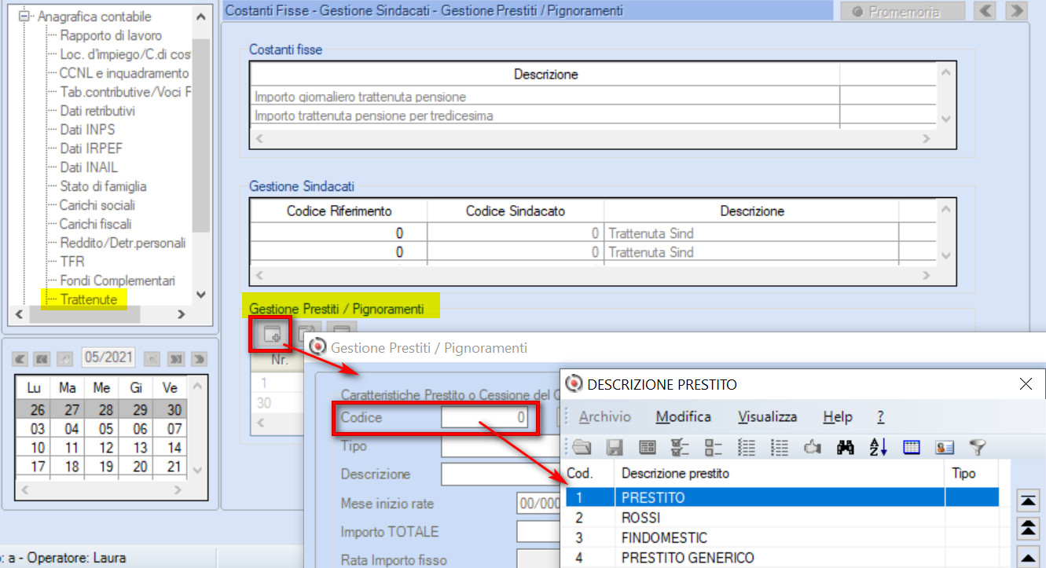Click the save diskette icon in DESCRIZIONE PRESTITO toolbar
The image size is (1046, 568).
(x=615, y=448)
